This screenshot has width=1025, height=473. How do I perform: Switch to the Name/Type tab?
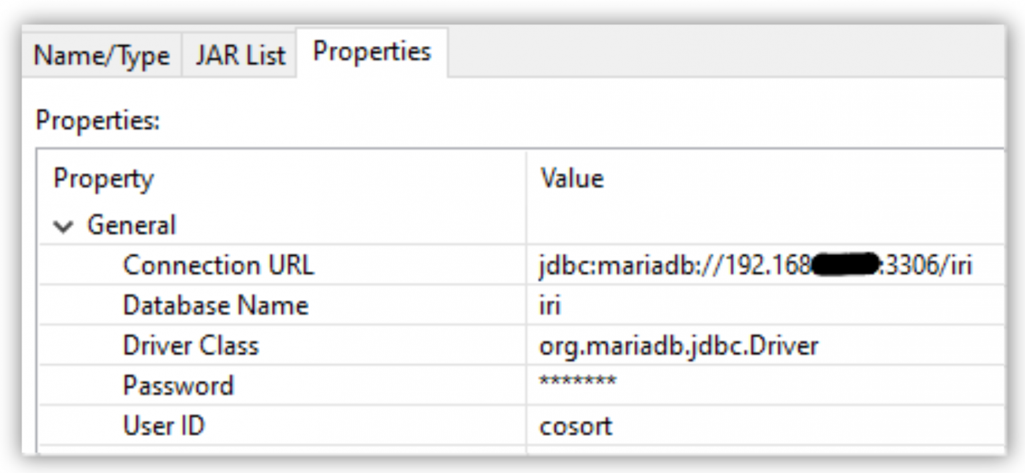point(103,56)
